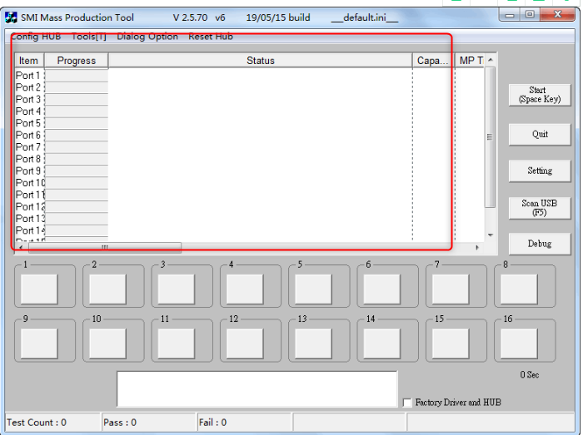Click port slot 15 box

pyautogui.click(x=451, y=344)
